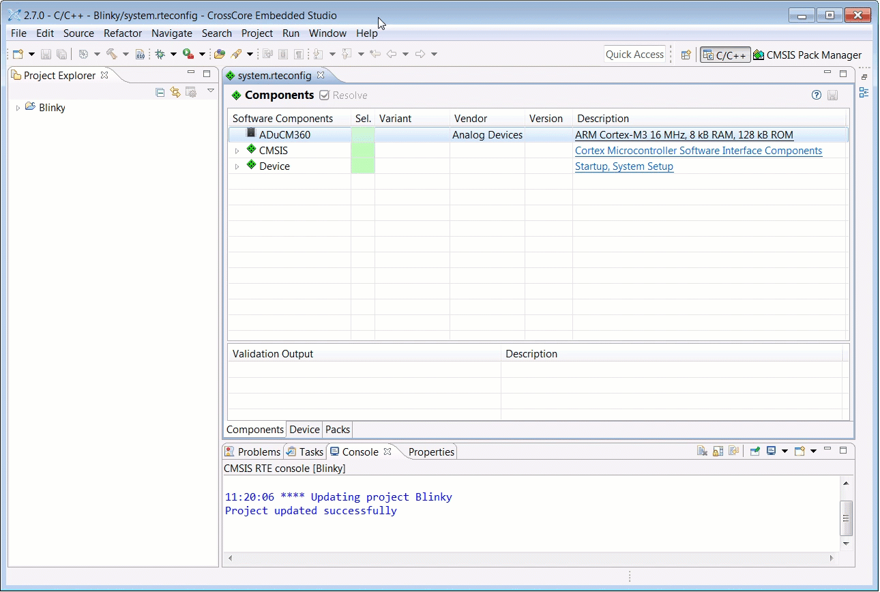Viewport: 880px width, 592px height.
Task: Open the Search flashlight dropdown arrow
Action: click(250, 54)
